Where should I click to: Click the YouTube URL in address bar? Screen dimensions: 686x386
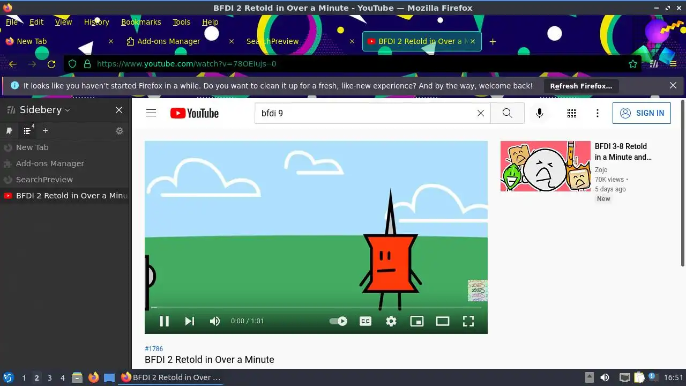tap(187, 64)
